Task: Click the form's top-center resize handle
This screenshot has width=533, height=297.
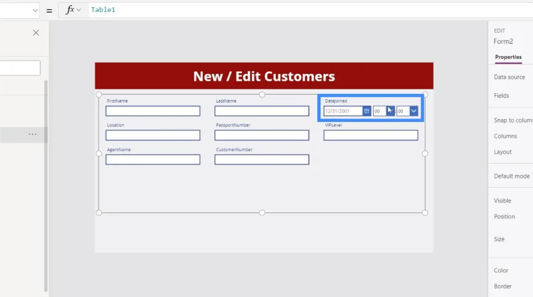Action: 262,95
